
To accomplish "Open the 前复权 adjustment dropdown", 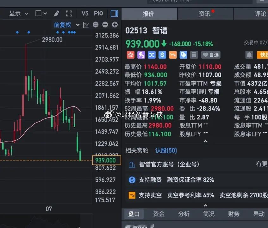I will 67,25.
